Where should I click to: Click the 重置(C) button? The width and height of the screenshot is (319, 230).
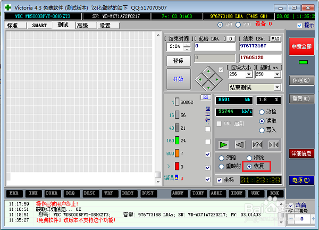pos(301,99)
